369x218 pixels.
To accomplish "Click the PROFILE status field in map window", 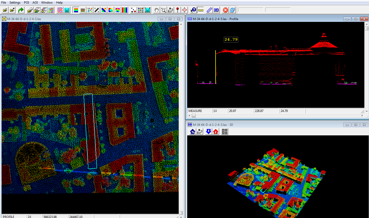I will coord(14,217).
